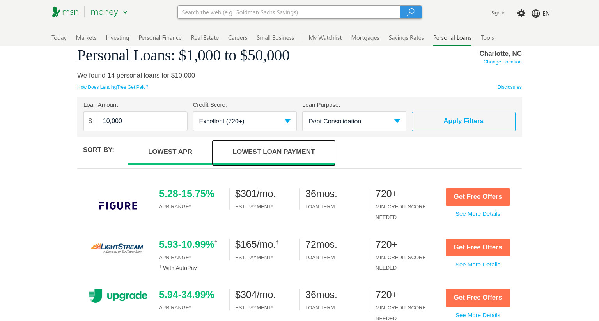Get Free Offers from LightStream

(x=478, y=247)
